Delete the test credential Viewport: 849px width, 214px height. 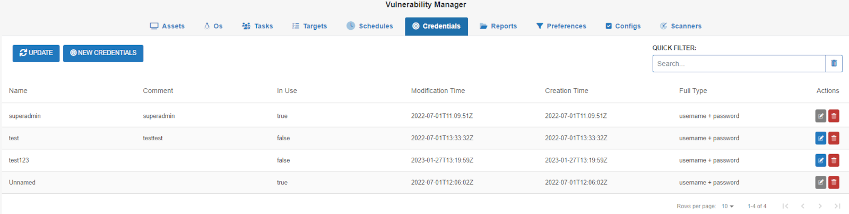pos(834,138)
